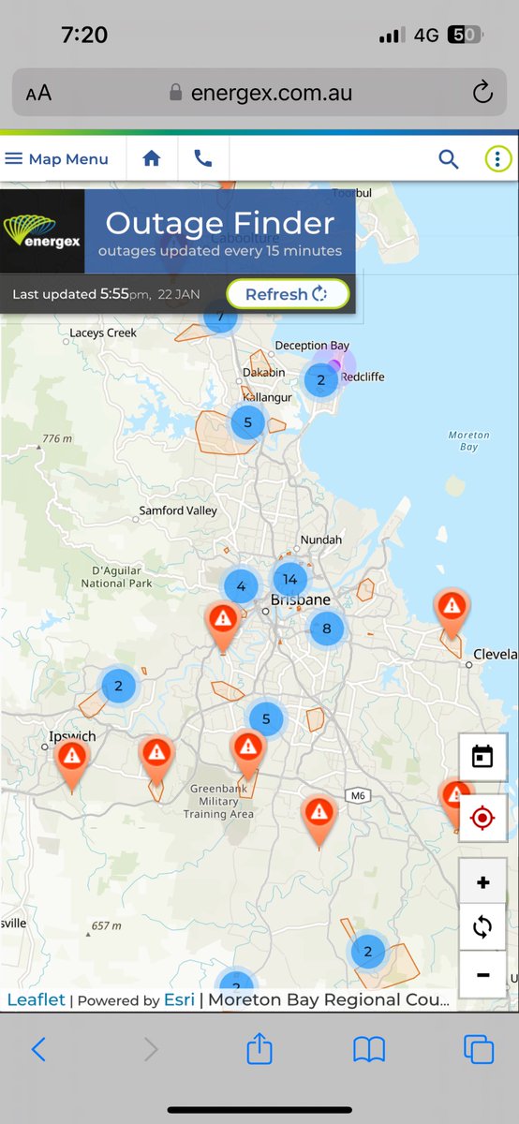
Task: Tap the phone contact icon
Action: (x=203, y=159)
